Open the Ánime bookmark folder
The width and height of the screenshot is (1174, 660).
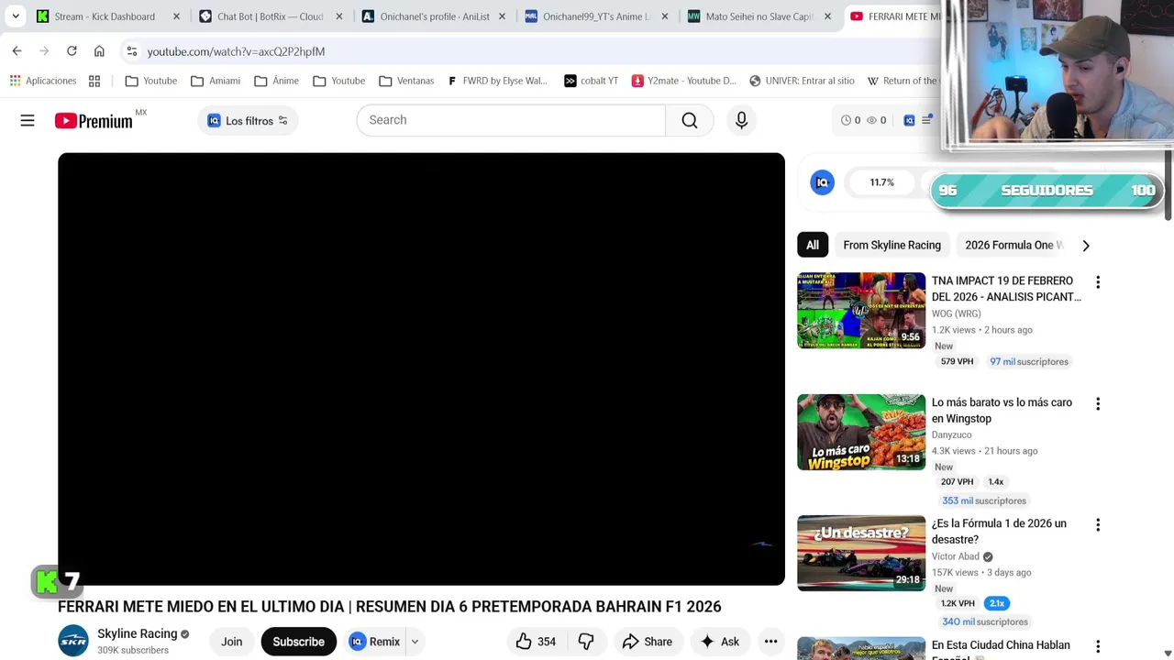(277, 81)
